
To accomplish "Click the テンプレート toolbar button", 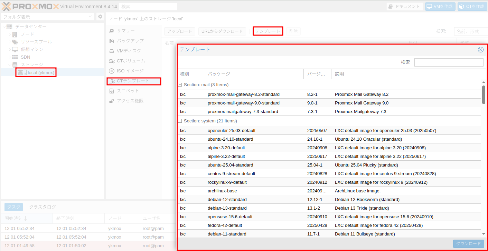I will pyautogui.click(x=268, y=31).
